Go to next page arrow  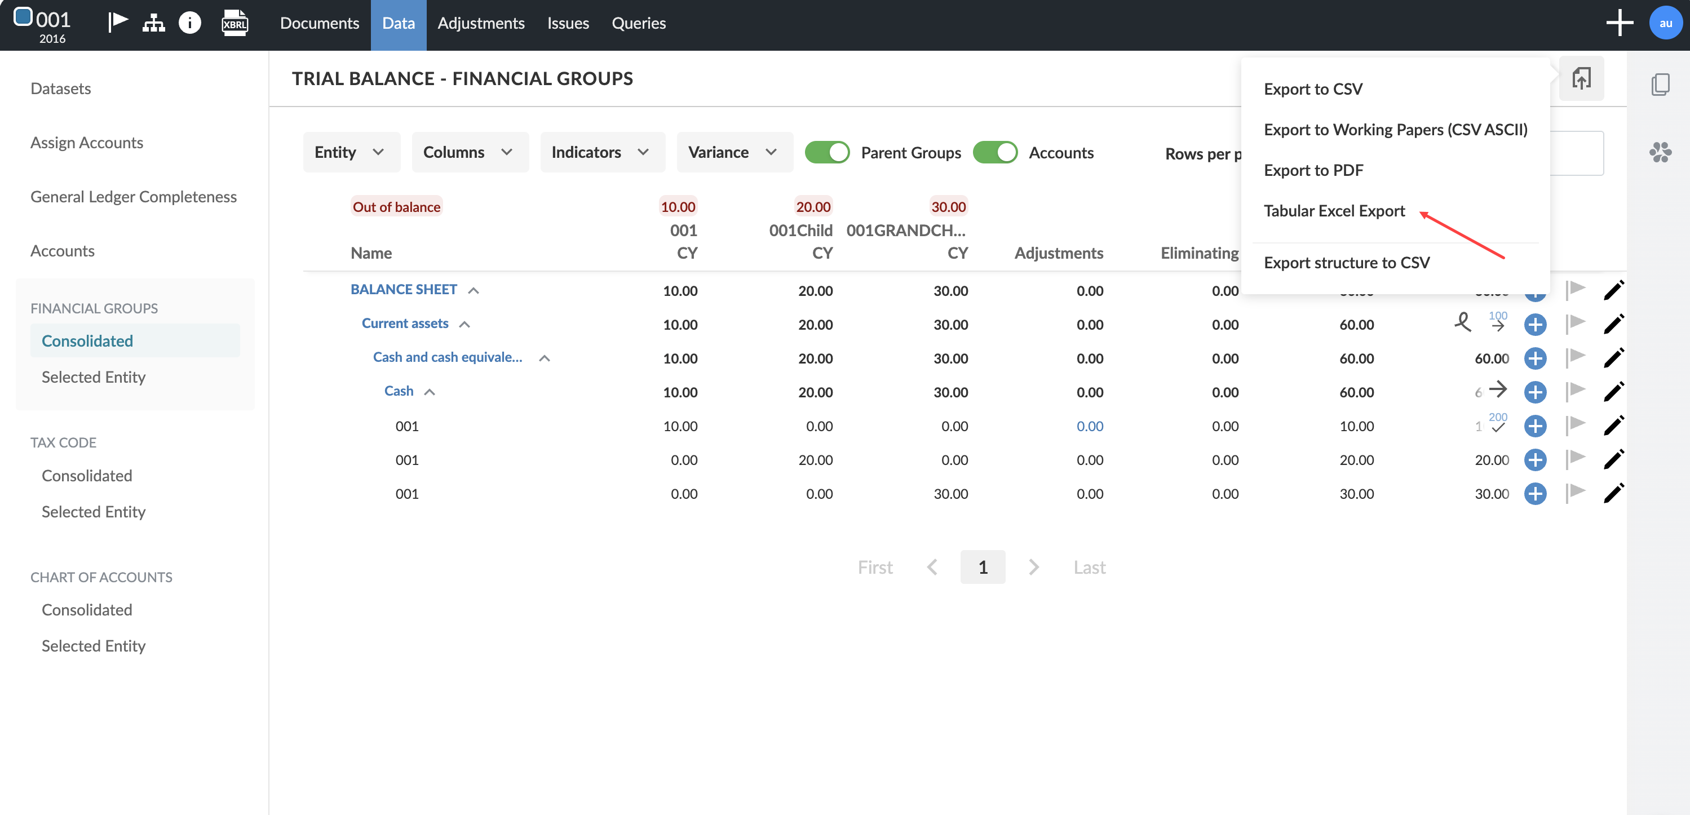click(x=1034, y=567)
